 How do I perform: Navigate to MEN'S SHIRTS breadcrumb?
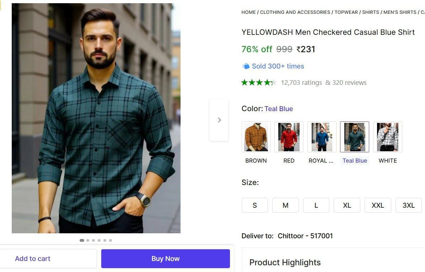click(400, 12)
